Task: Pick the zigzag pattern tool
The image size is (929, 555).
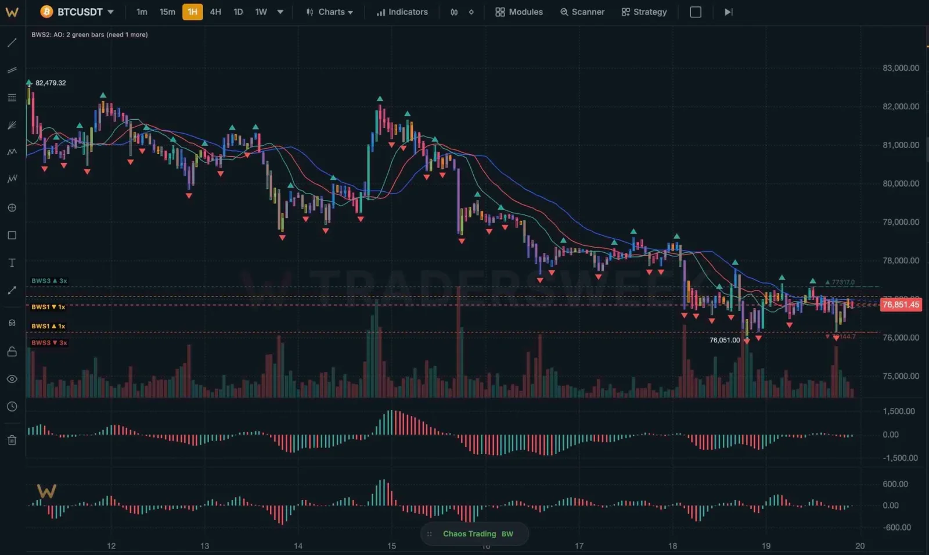Action: (x=12, y=152)
